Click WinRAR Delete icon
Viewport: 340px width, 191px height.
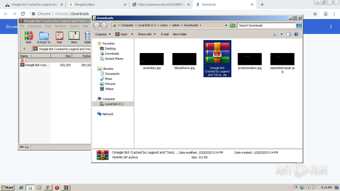[x=87, y=37]
